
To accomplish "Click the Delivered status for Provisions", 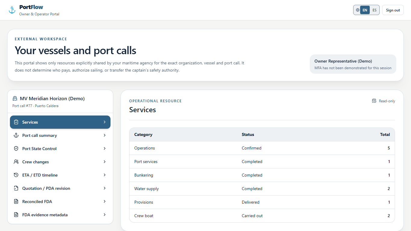I will pos(251,202).
